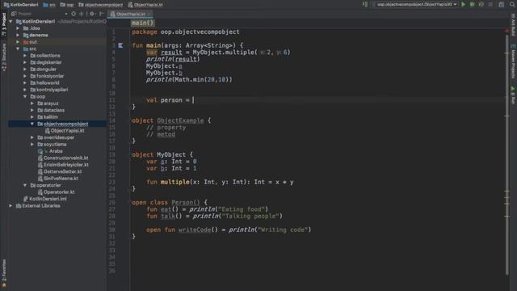The image size is (517, 291).
Task: Open ConstructorveInit.kt in project tree
Action: pyautogui.click(x=65, y=158)
